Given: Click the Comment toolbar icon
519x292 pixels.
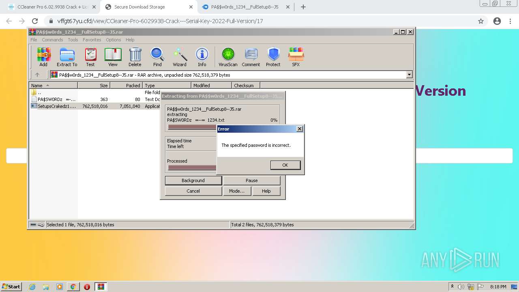Looking at the screenshot, I should tap(251, 57).
